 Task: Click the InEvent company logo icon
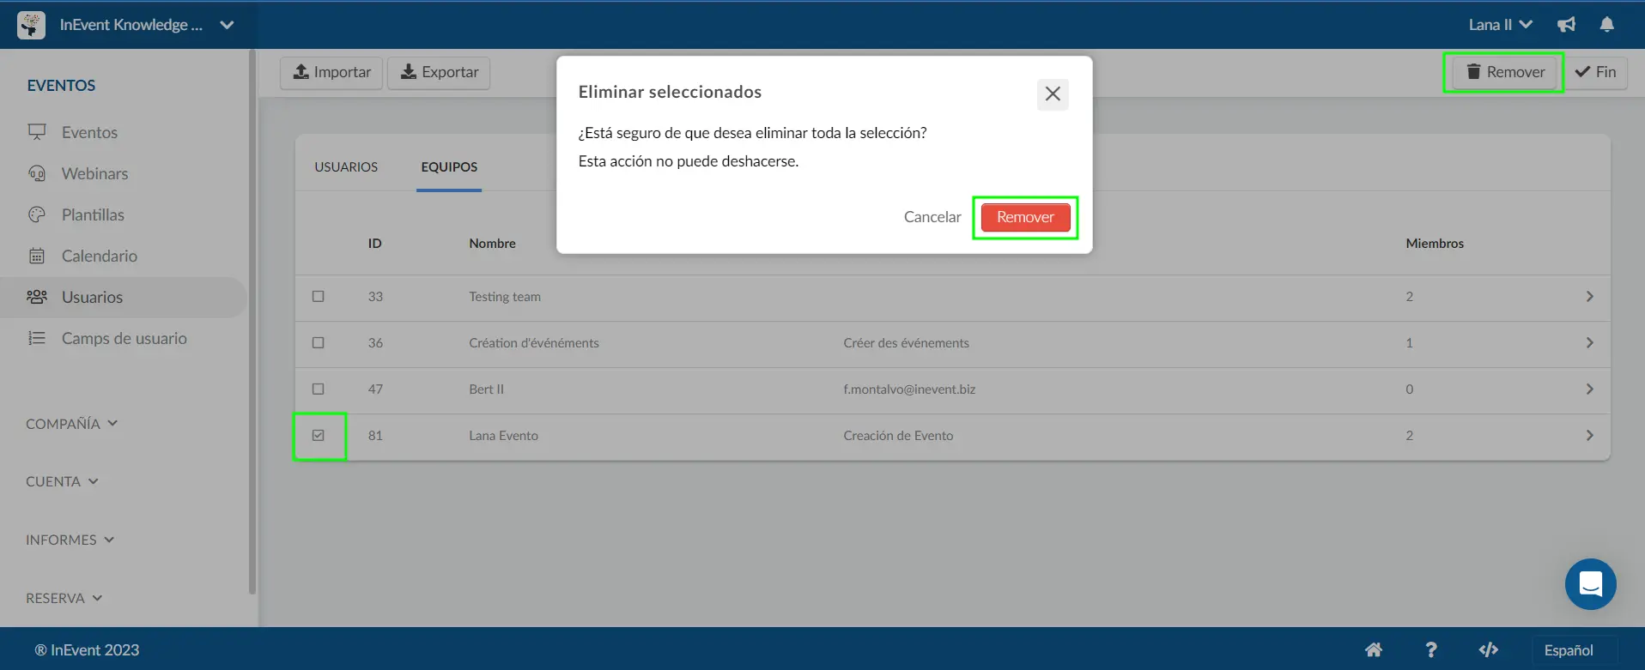click(32, 25)
